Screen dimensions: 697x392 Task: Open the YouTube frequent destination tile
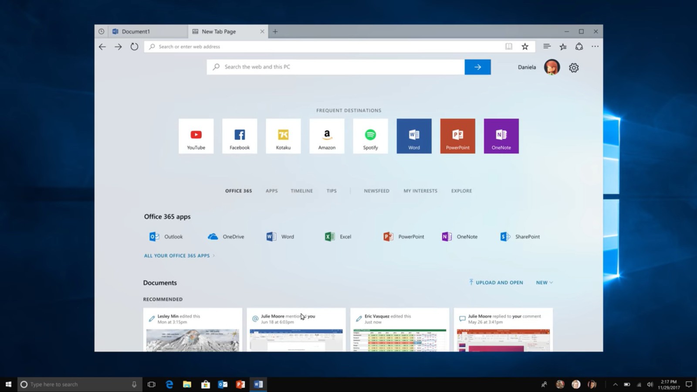coord(196,136)
